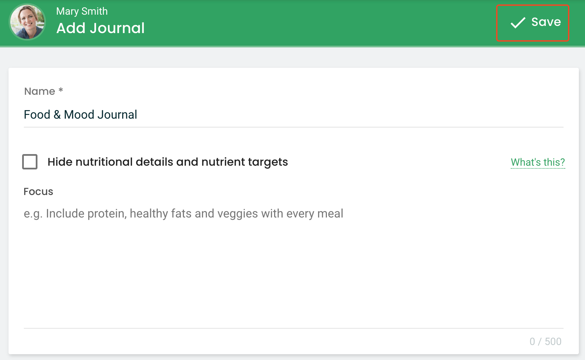Click the grey background strip below the header

pos(292,57)
